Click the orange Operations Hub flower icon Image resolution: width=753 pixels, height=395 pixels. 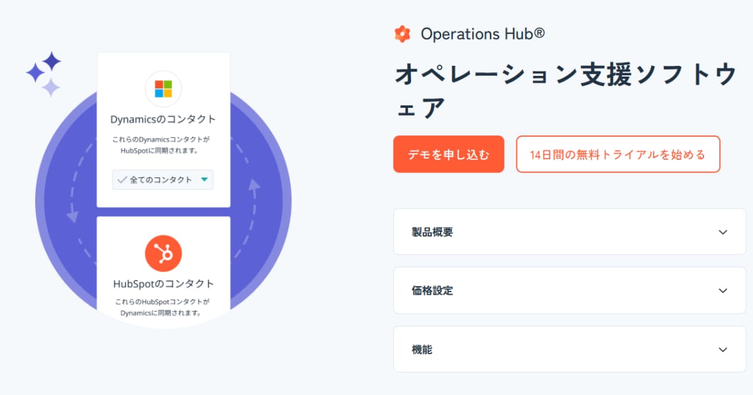402,34
